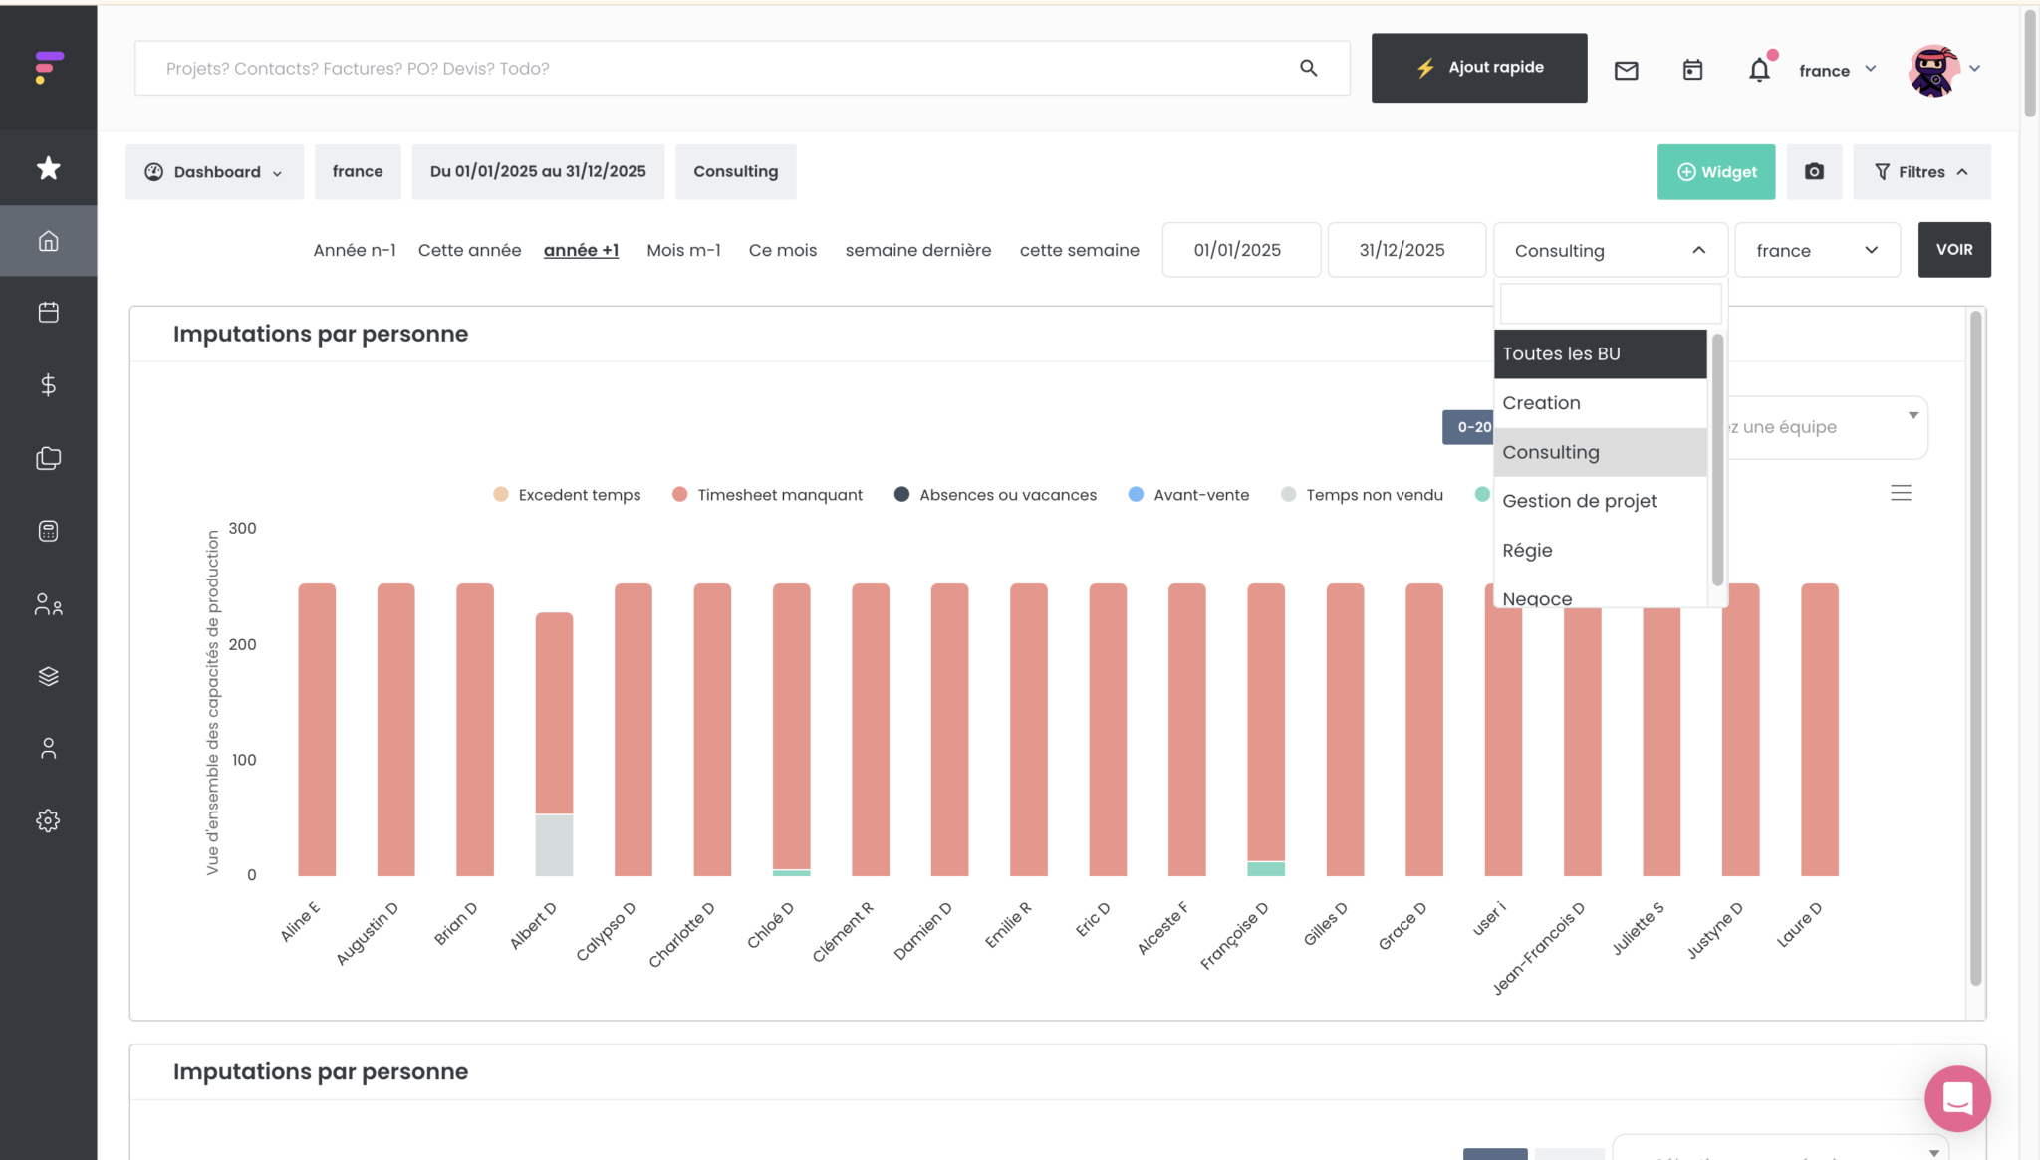Collapse the Filtres panel
This screenshot has width=2040, height=1160.
[x=1921, y=171]
